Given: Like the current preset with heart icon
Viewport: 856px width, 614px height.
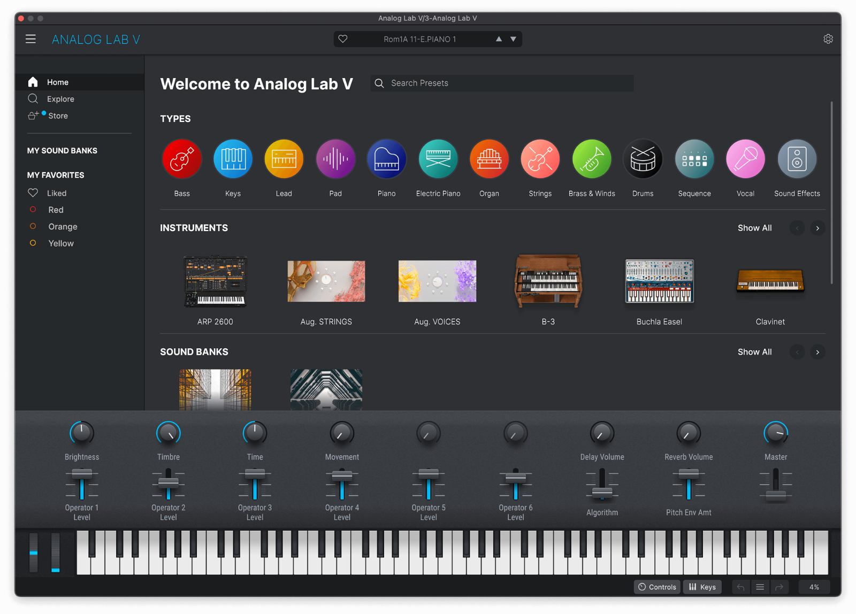Looking at the screenshot, I should [x=343, y=39].
